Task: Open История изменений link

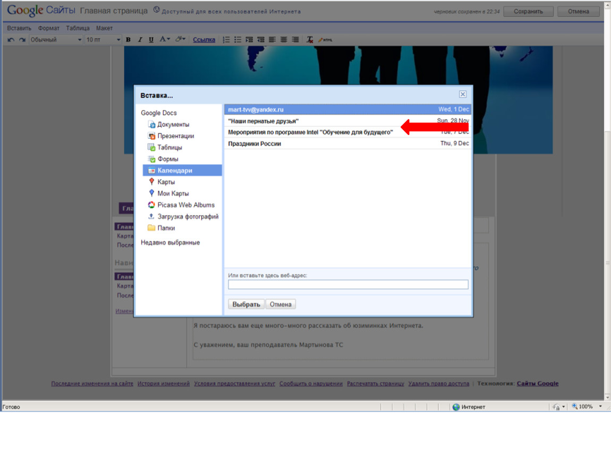Action: [x=163, y=384]
